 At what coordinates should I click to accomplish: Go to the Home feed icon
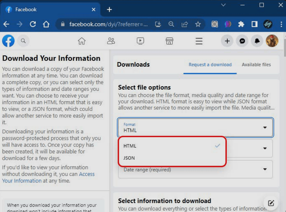(x=82, y=41)
